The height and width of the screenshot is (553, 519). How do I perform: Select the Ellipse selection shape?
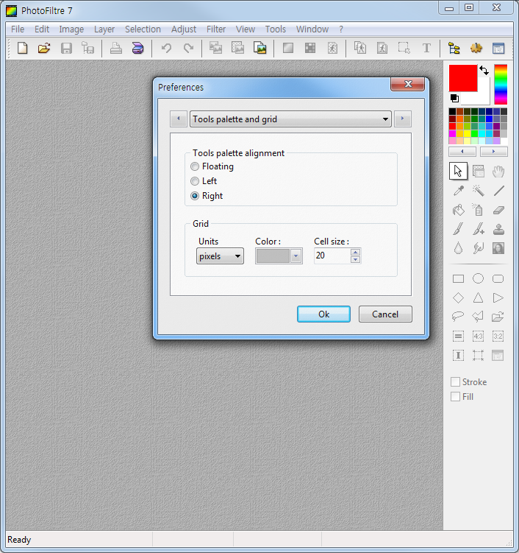click(x=478, y=278)
